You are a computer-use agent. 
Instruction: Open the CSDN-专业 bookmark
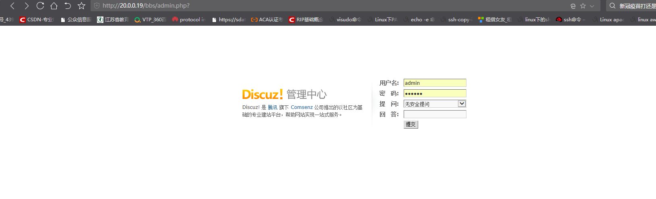pyautogui.click(x=37, y=19)
